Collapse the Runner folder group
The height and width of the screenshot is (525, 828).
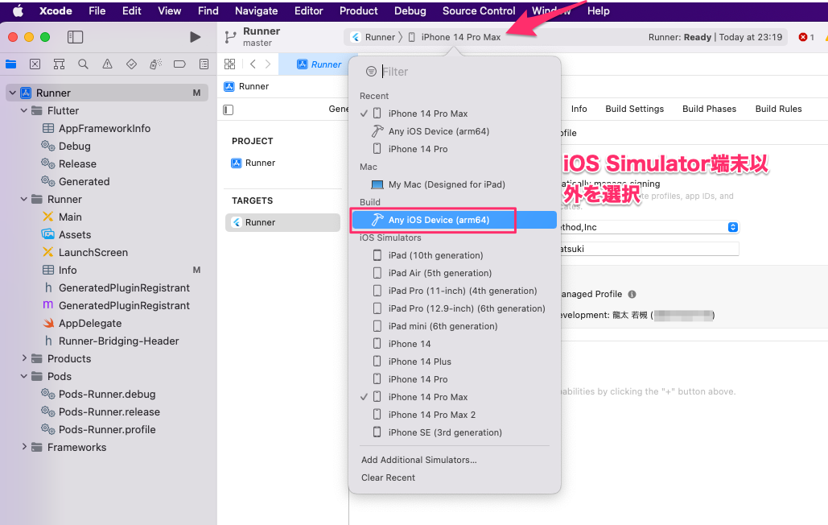point(24,199)
